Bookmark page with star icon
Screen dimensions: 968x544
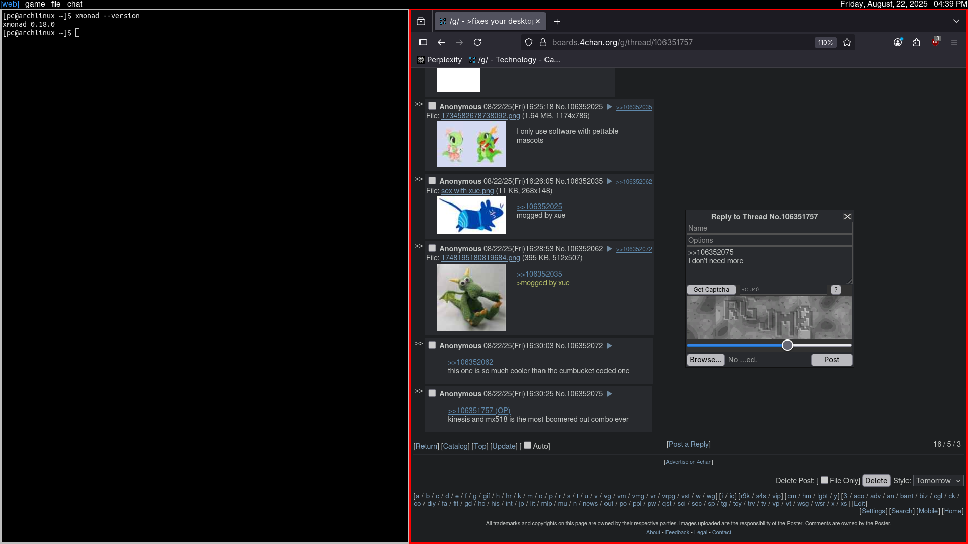click(x=847, y=42)
